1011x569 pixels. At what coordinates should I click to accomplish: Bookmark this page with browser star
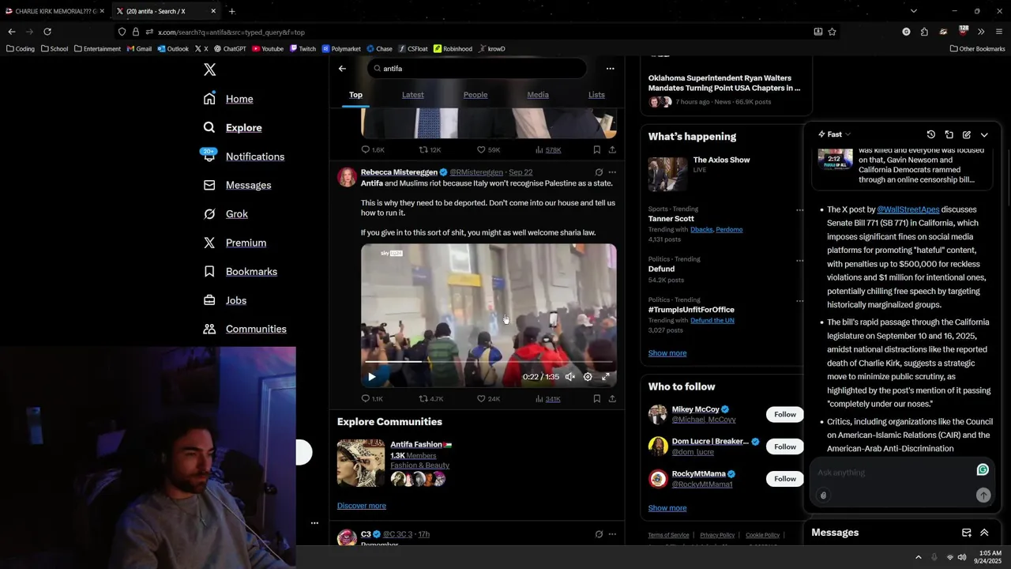(832, 32)
